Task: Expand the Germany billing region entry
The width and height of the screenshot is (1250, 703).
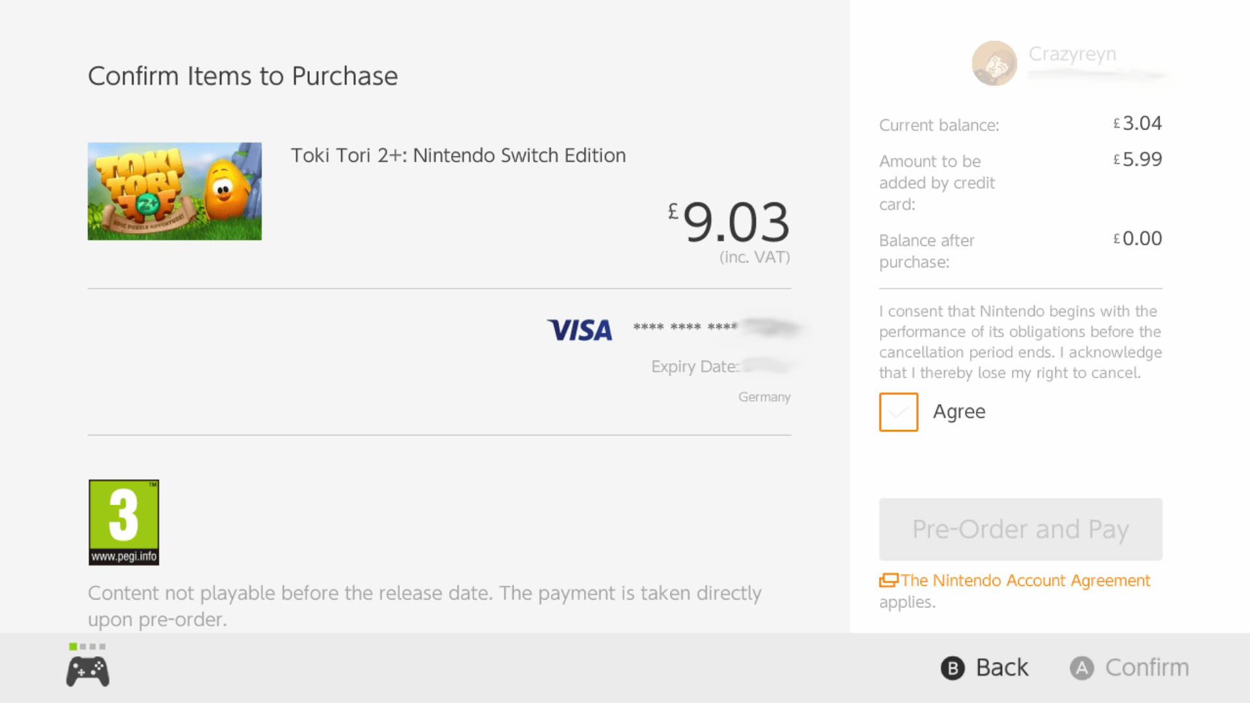Action: [764, 396]
